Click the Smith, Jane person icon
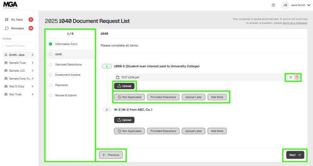 tap(6, 55)
